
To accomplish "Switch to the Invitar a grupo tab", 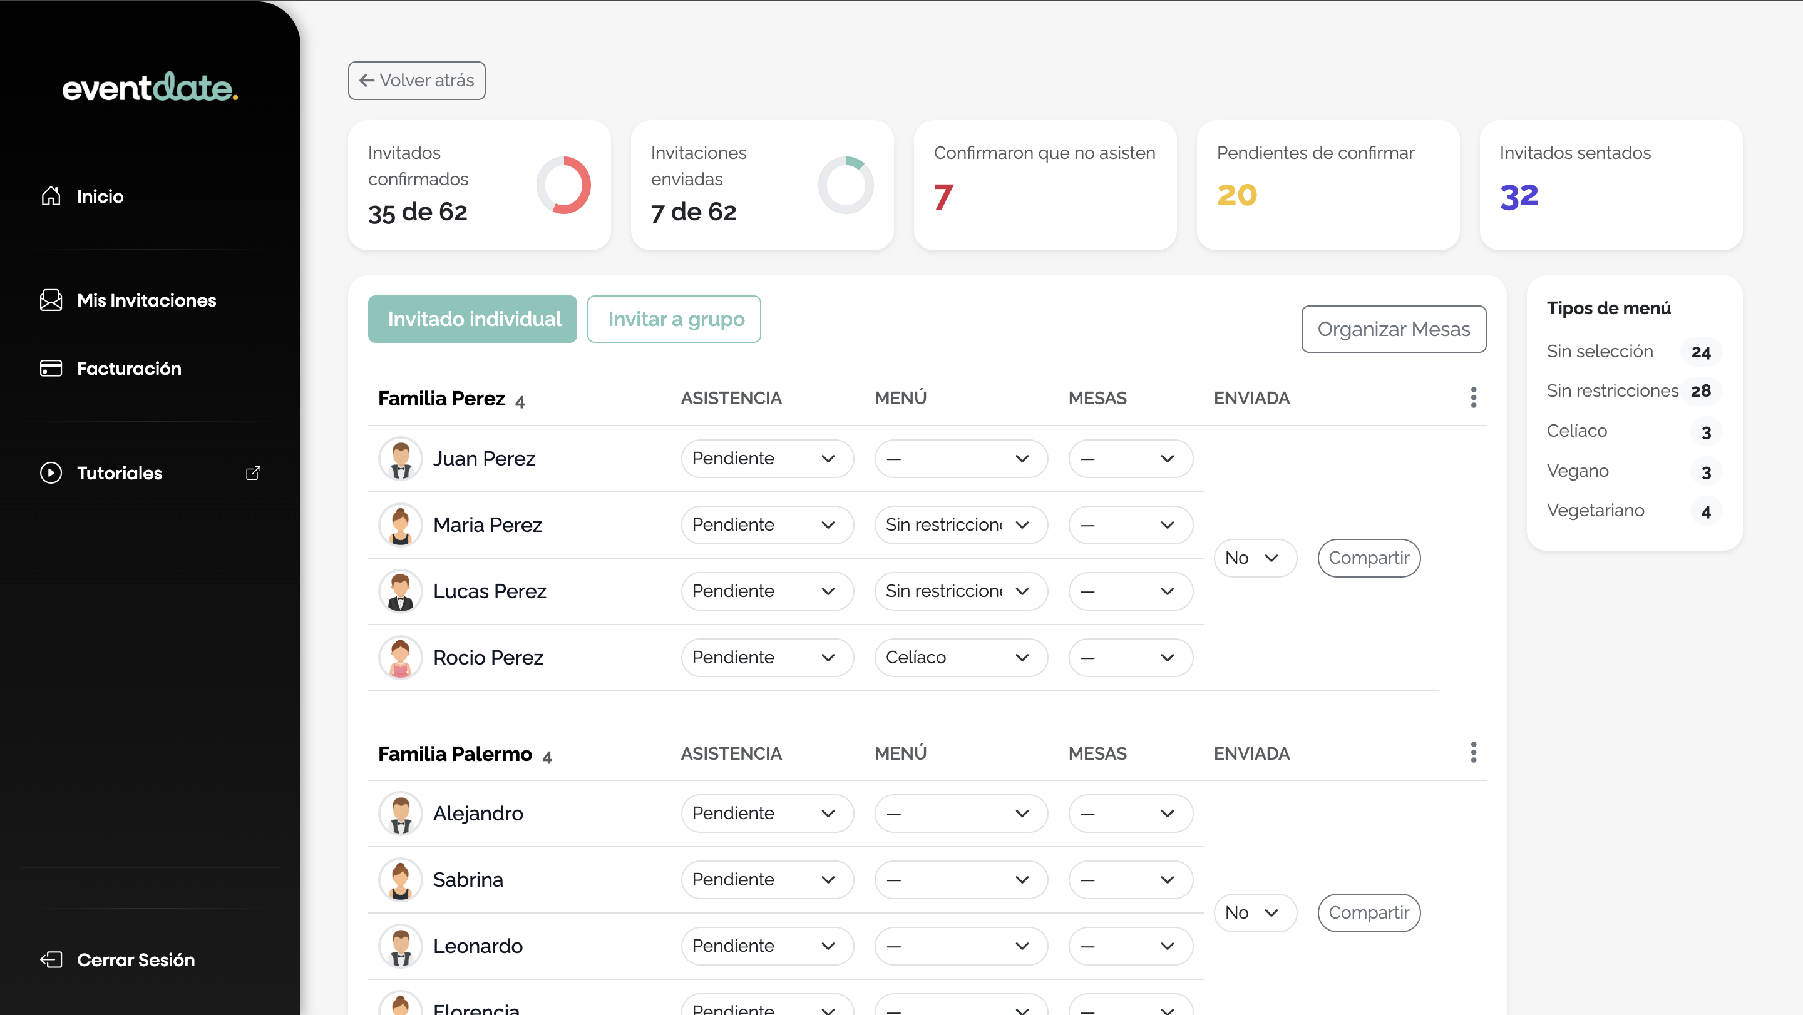I will tap(674, 319).
